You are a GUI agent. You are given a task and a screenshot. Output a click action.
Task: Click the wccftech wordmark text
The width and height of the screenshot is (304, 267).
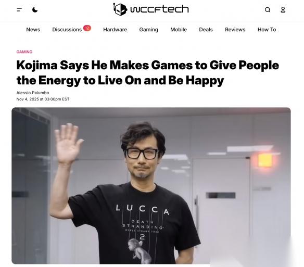pos(159,9)
